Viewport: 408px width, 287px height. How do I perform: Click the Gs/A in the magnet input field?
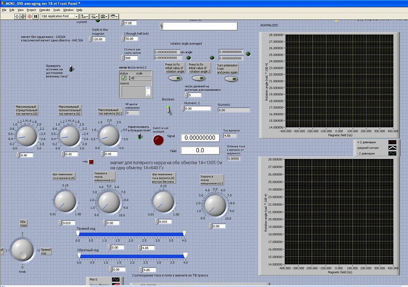click(x=99, y=39)
